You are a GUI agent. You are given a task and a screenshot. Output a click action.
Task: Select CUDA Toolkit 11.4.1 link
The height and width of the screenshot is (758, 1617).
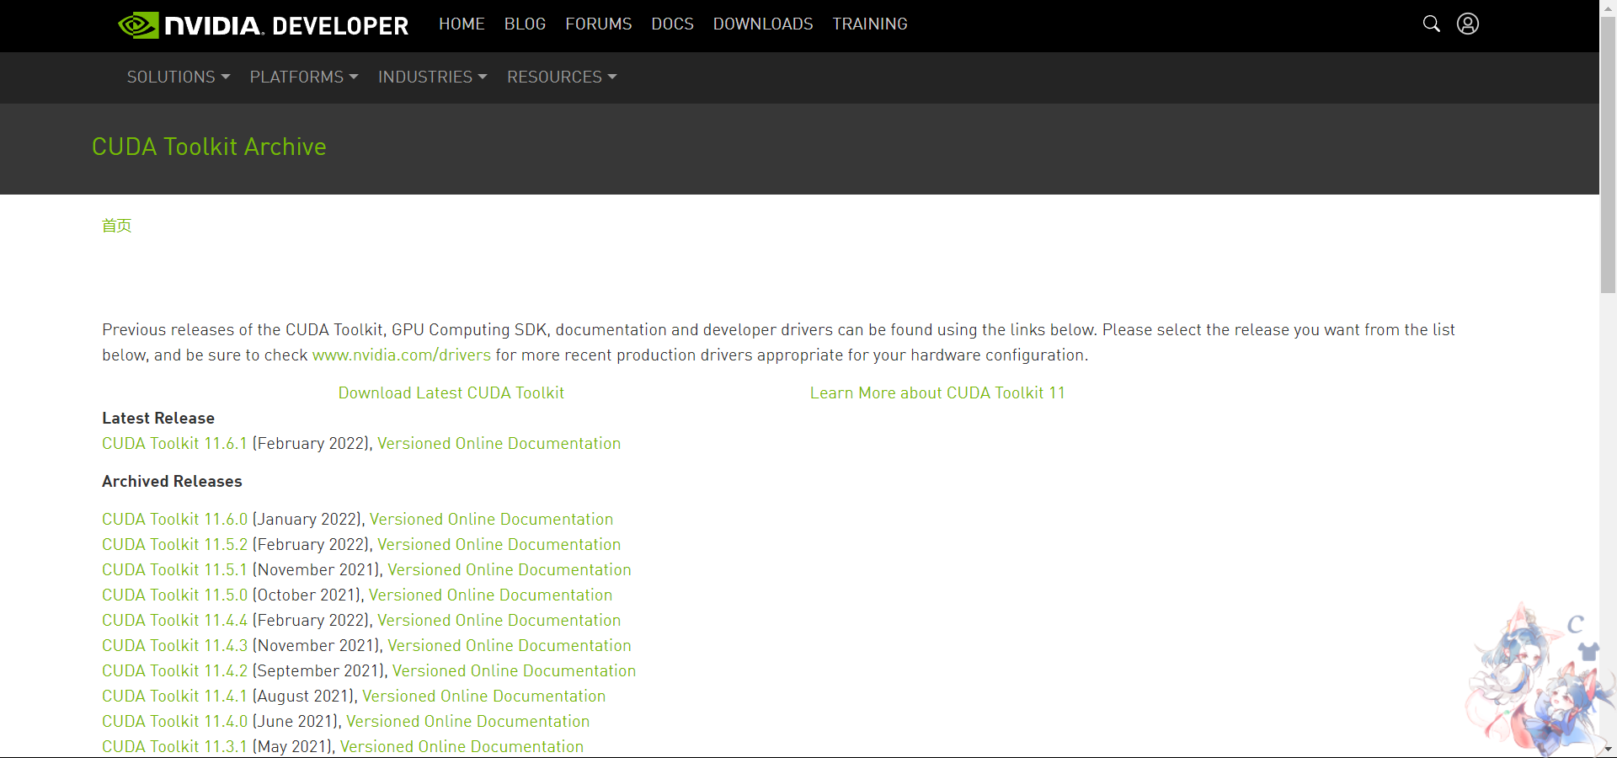(175, 696)
